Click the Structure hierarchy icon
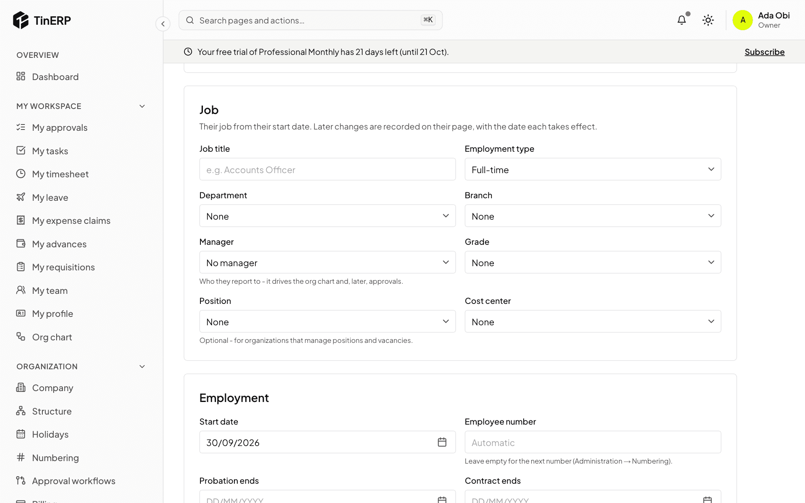The image size is (805, 503). (21, 411)
